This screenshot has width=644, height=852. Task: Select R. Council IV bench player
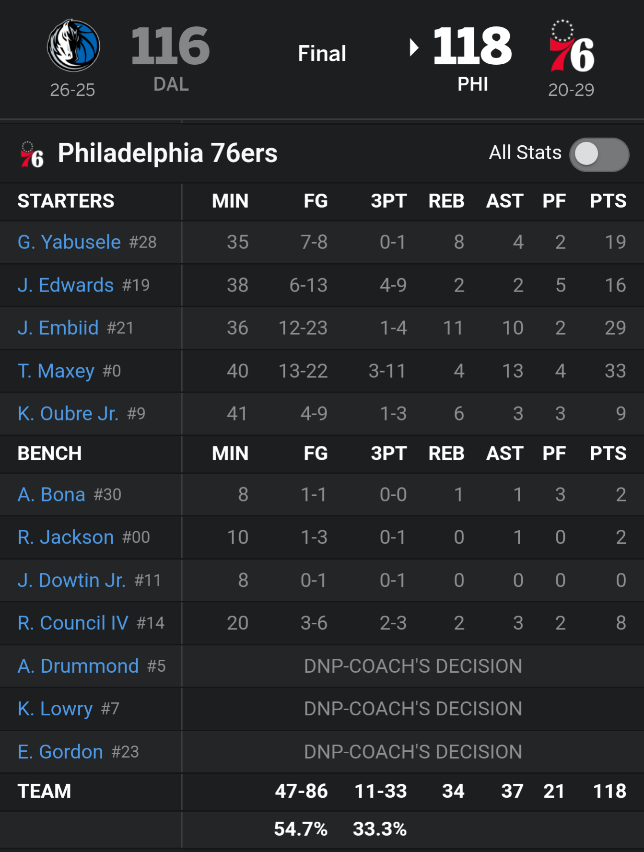tap(73, 623)
